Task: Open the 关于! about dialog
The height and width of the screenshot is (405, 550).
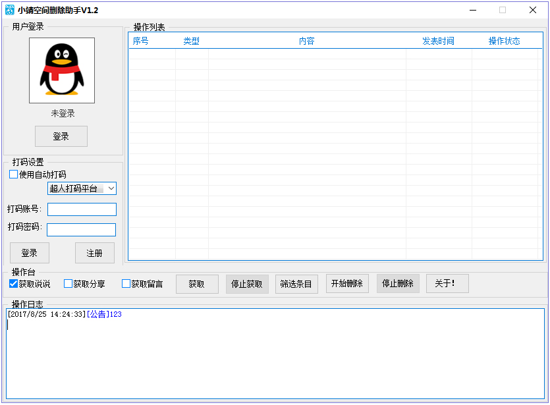Action: pyautogui.click(x=447, y=284)
